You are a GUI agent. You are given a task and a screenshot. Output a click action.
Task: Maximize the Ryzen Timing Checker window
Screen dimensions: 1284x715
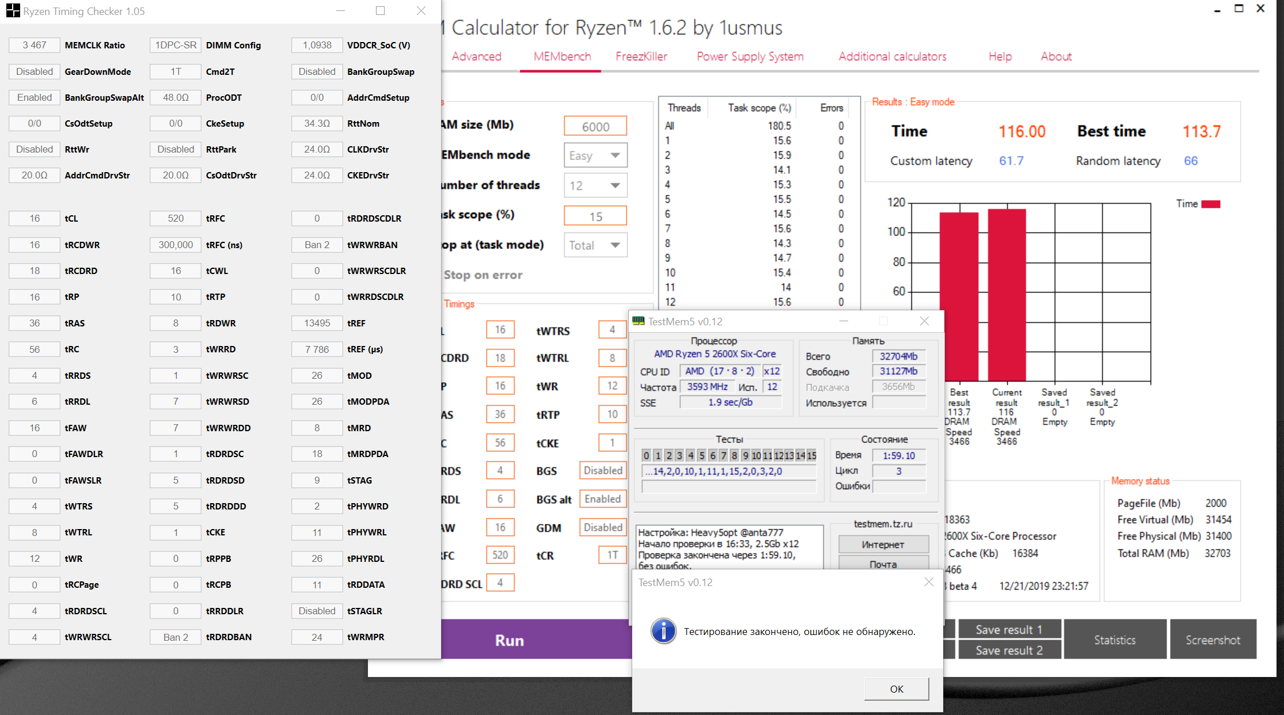pyautogui.click(x=380, y=11)
